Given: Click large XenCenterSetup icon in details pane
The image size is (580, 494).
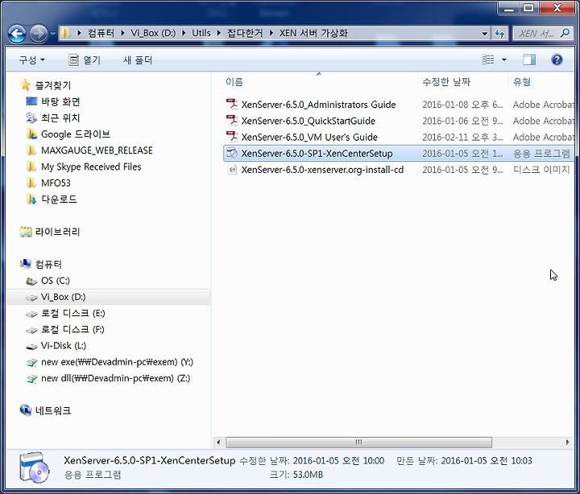Looking at the screenshot, I should [x=35, y=467].
